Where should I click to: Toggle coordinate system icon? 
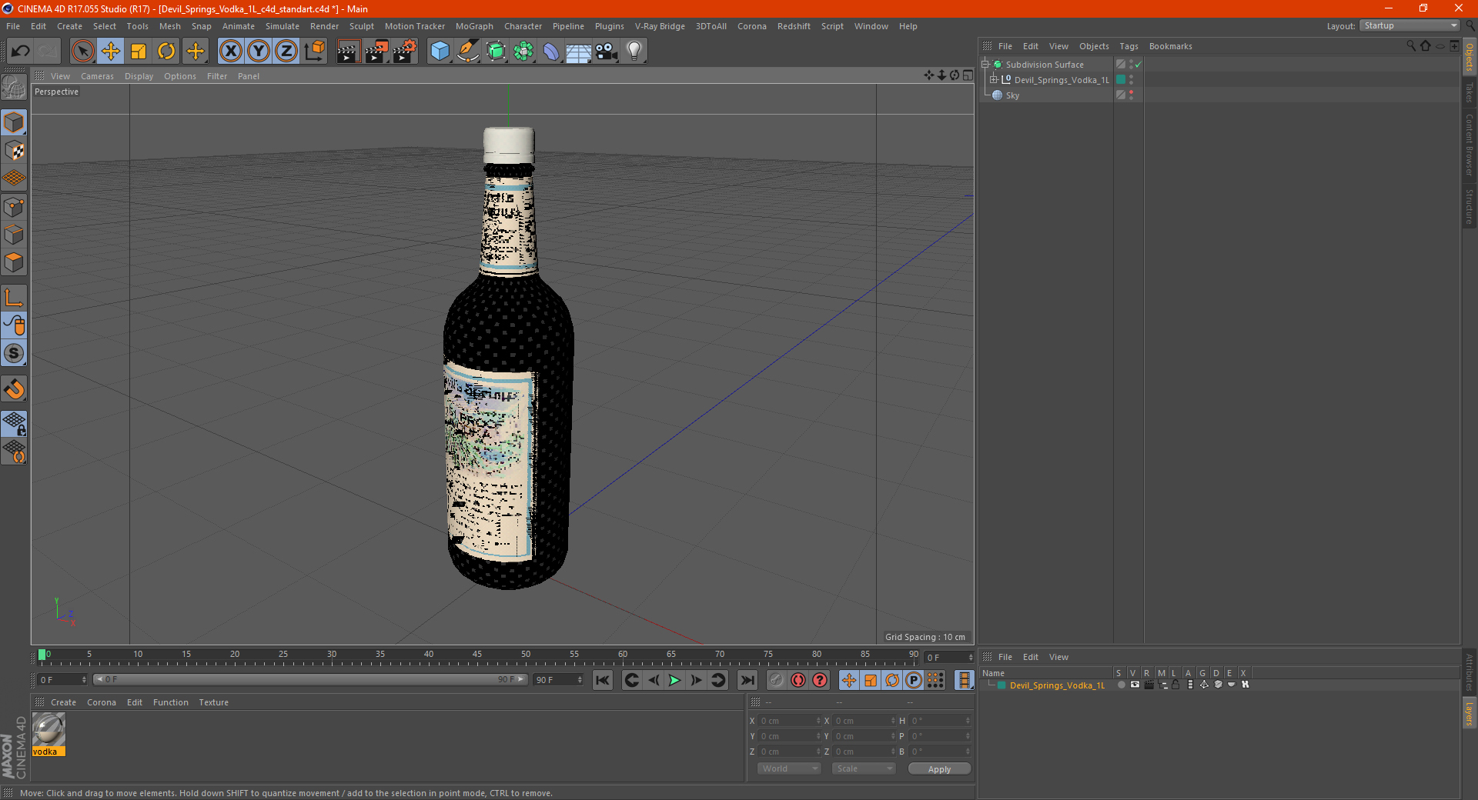[x=314, y=52]
